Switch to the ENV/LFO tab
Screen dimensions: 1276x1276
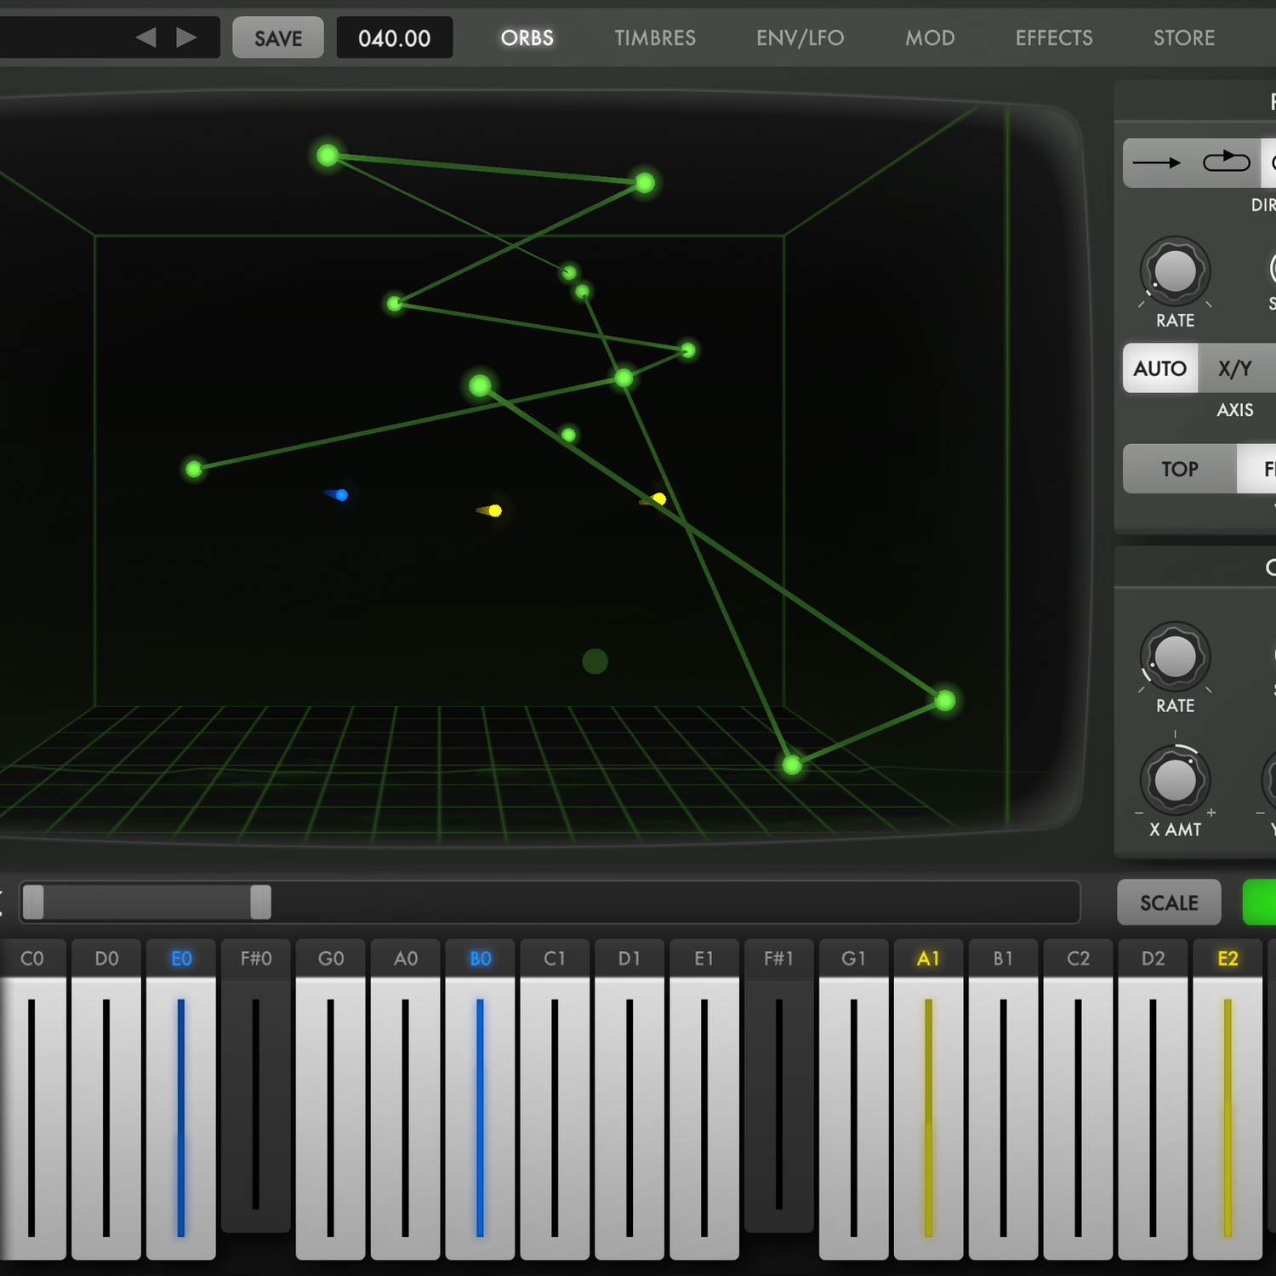pyautogui.click(x=800, y=38)
